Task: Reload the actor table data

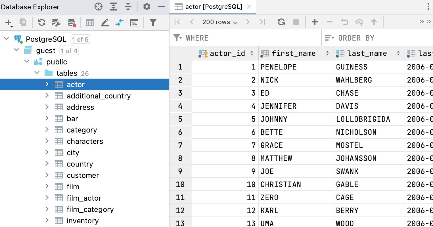Action: (281, 22)
